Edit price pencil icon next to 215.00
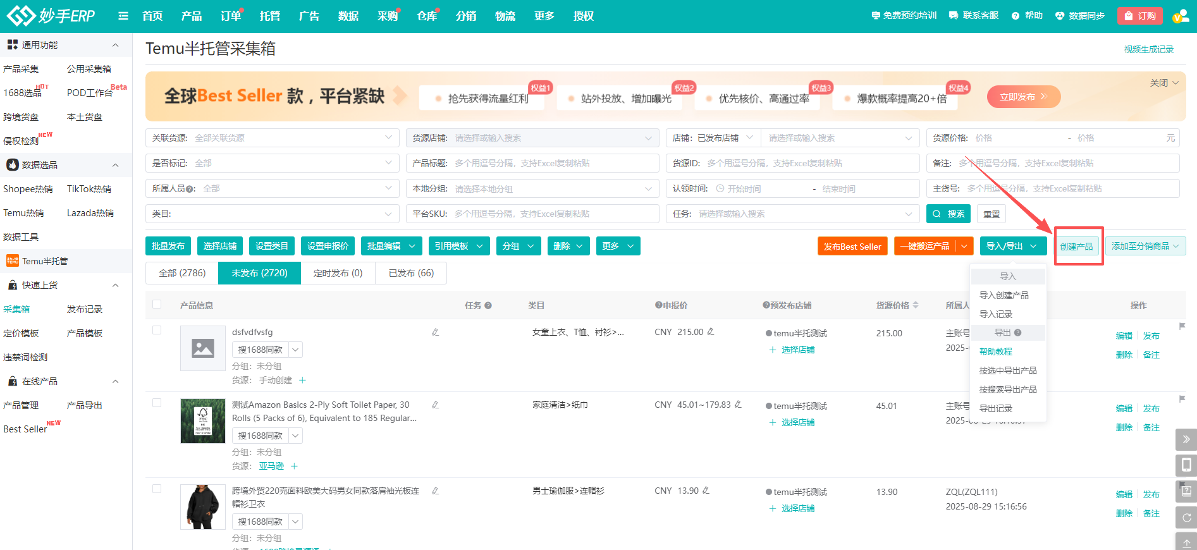The image size is (1197, 550). [711, 332]
